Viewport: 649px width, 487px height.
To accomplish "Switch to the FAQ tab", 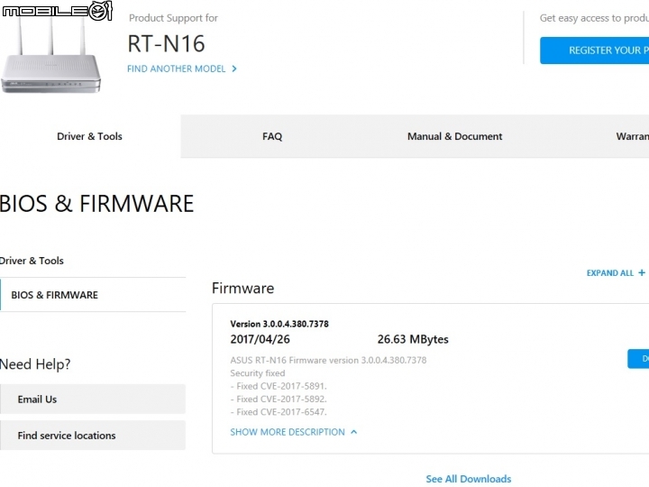I will click(x=272, y=136).
